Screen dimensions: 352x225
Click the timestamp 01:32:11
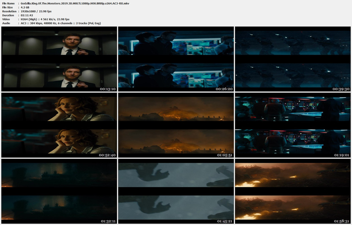[x=108, y=221]
